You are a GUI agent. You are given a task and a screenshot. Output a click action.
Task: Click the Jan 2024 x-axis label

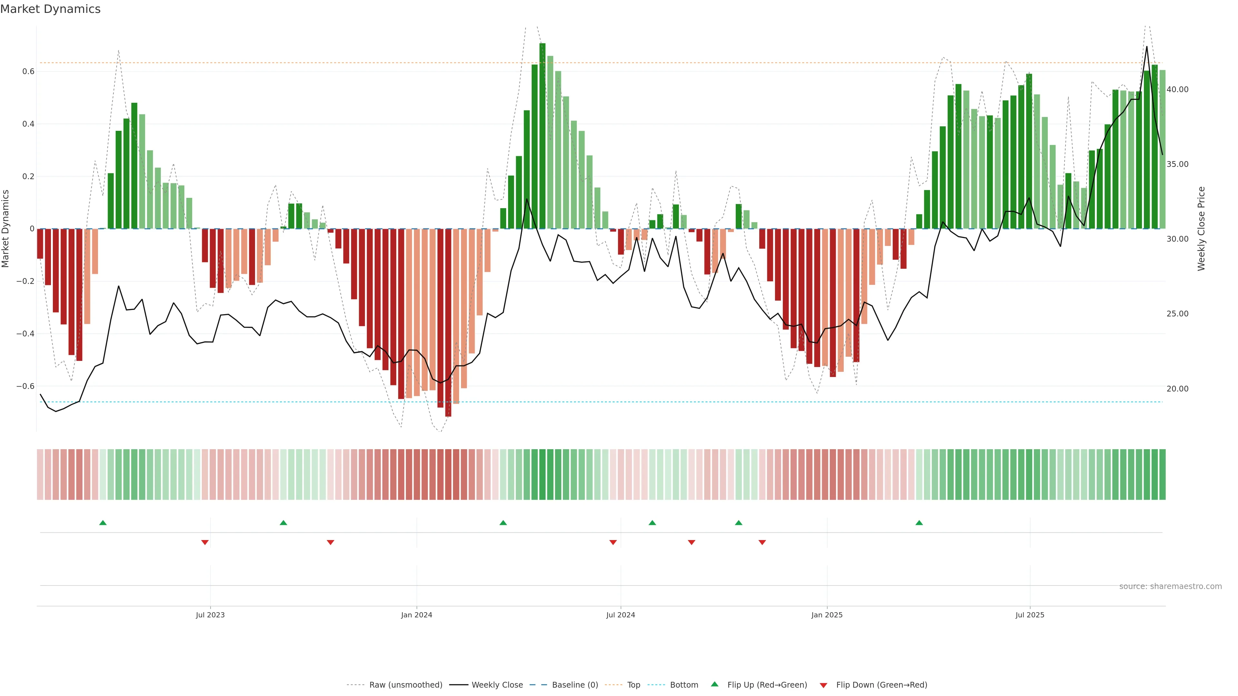coord(417,615)
